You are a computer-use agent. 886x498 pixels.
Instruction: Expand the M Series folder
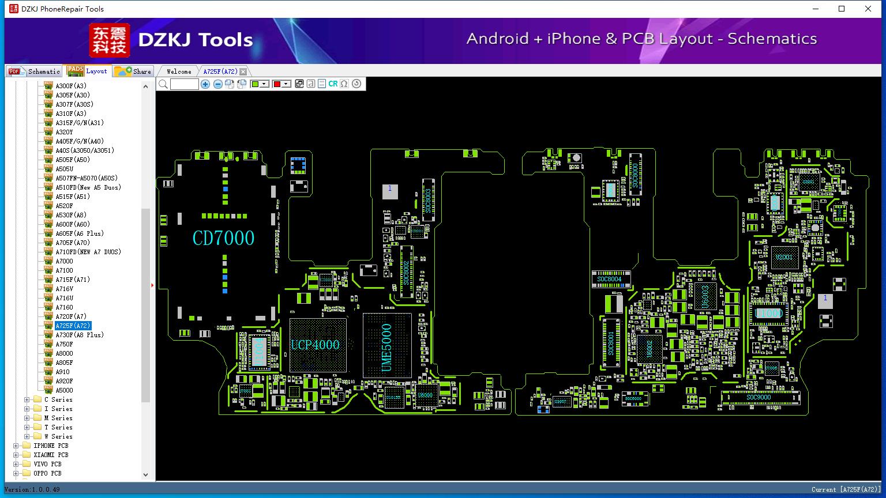point(27,418)
